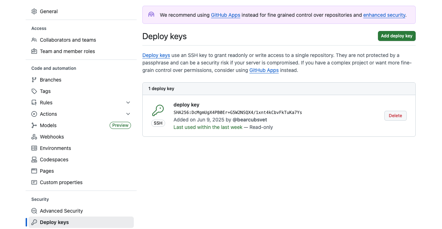442x229 pixels.
Task: Click the Advanced Security shield icon
Action: pos(34,211)
